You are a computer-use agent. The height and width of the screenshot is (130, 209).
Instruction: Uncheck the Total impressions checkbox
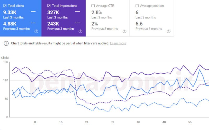tap(49, 6)
